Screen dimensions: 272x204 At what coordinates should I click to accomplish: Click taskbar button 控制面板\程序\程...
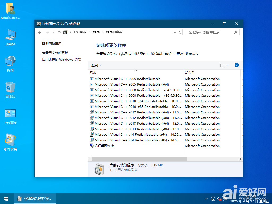pos(35,199)
